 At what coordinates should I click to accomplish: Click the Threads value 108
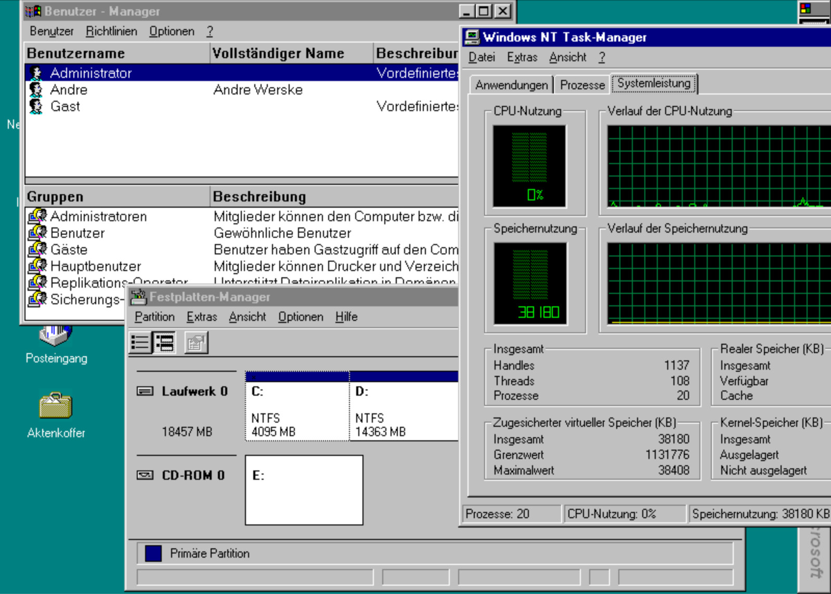tap(680, 381)
